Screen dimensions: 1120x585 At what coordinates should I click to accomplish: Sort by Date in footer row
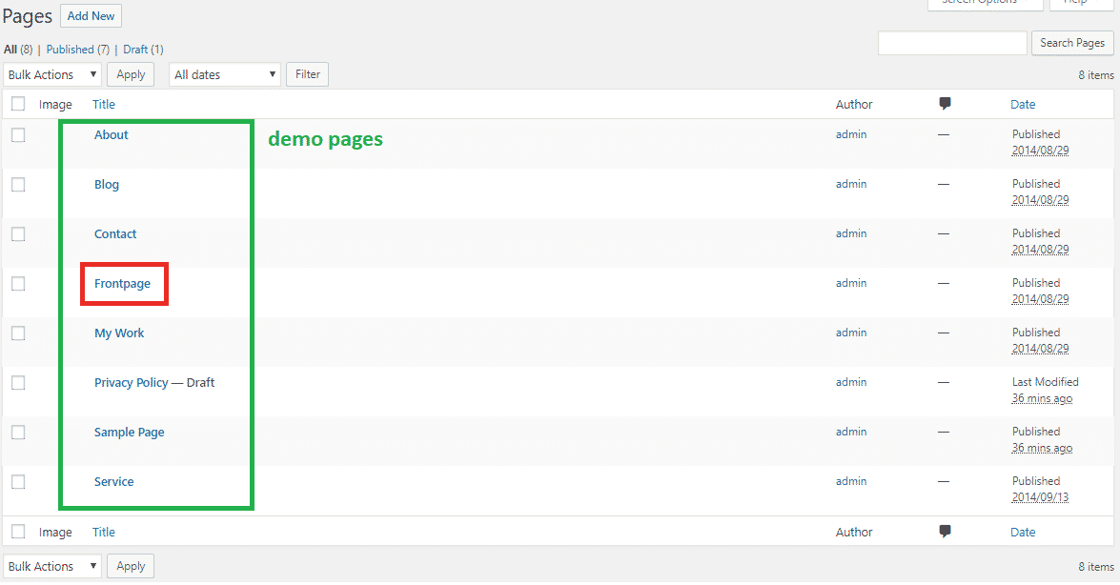(1023, 533)
